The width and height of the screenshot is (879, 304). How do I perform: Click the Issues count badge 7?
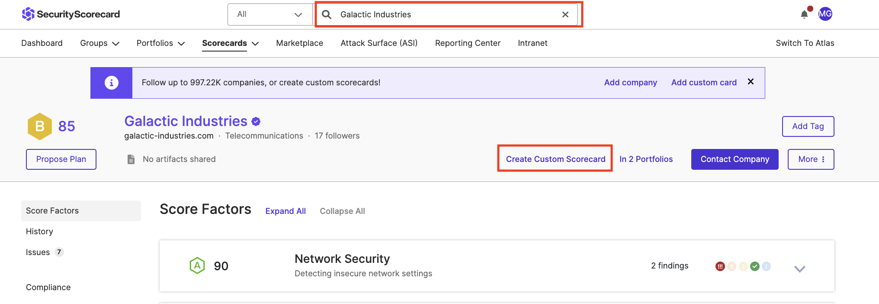59,252
